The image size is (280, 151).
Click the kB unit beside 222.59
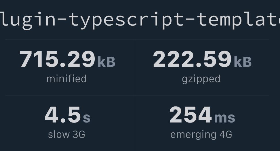coord(243,62)
